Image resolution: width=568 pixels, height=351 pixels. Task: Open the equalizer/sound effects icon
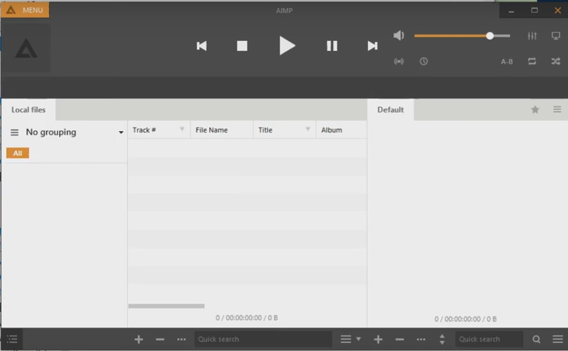click(x=532, y=36)
